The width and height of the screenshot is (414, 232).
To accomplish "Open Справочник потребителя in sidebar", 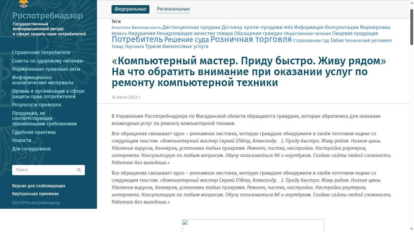I will coord(41,53).
